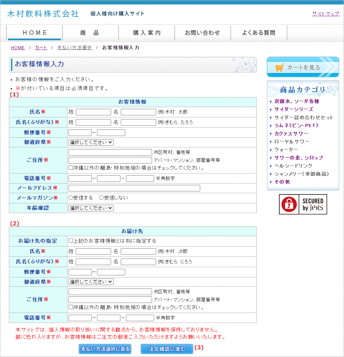Viewport: 344px width, 357px height.
Task: Click the メールアドレス input field
Action: pyautogui.click(x=134, y=188)
